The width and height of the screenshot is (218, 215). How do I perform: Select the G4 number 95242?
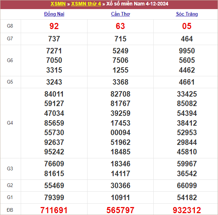(x=54, y=152)
